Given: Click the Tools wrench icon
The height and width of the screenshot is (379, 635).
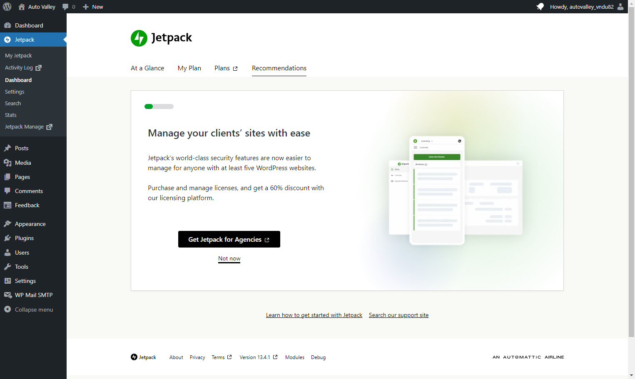Looking at the screenshot, I should [7, 267].
